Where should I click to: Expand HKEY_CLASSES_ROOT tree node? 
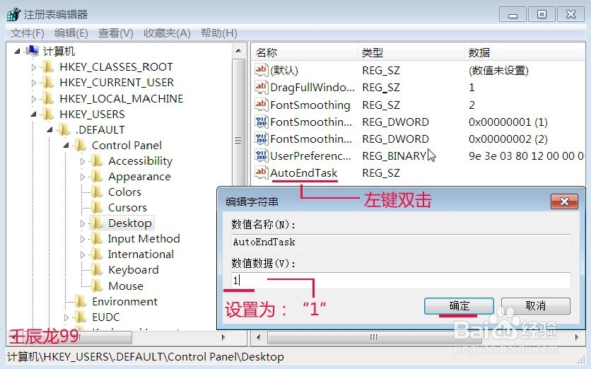click(x=33, y=67)
